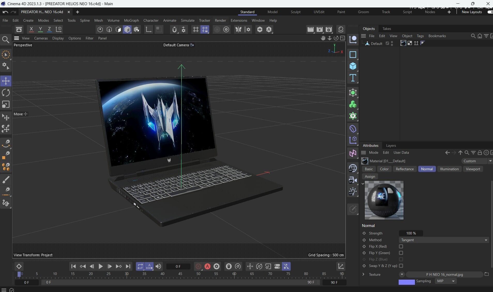Viewport: 493px width, 292px height.
Task: Select the Brush paint tool
Action: [x=6, y=179]
